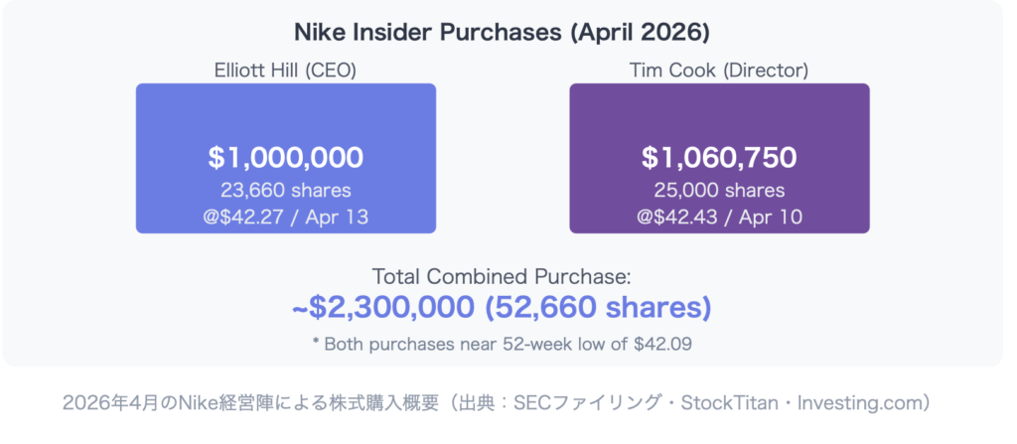Viewport: 1017px width, 444px height.
Task: Click the $1,060,750 purchase amount
Action: point(719,157)
